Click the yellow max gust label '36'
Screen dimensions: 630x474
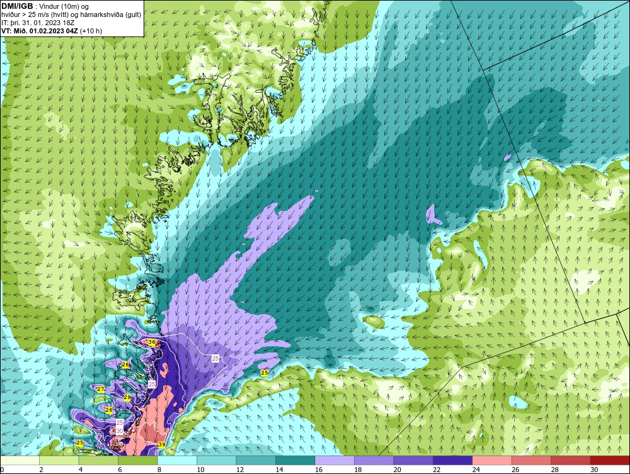click(x=151, y=342)
